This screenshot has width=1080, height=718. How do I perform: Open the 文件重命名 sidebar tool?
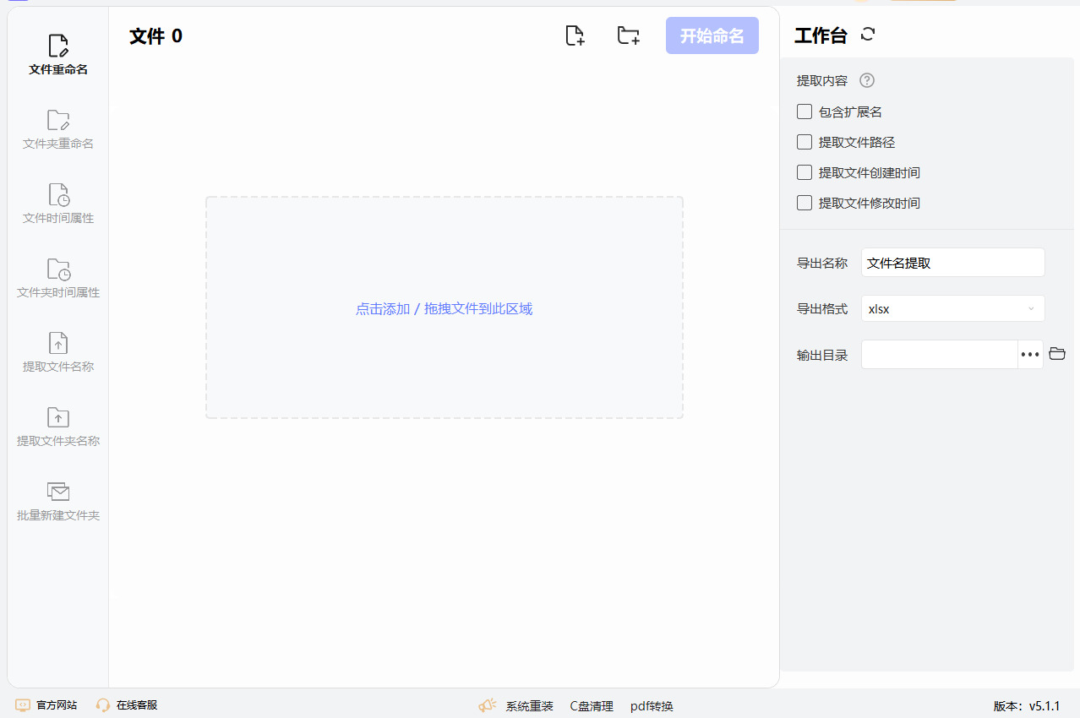[58, 56]
